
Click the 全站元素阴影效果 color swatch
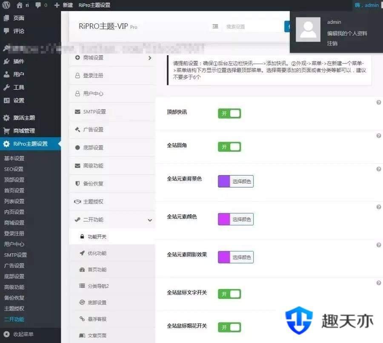(224, 257)
